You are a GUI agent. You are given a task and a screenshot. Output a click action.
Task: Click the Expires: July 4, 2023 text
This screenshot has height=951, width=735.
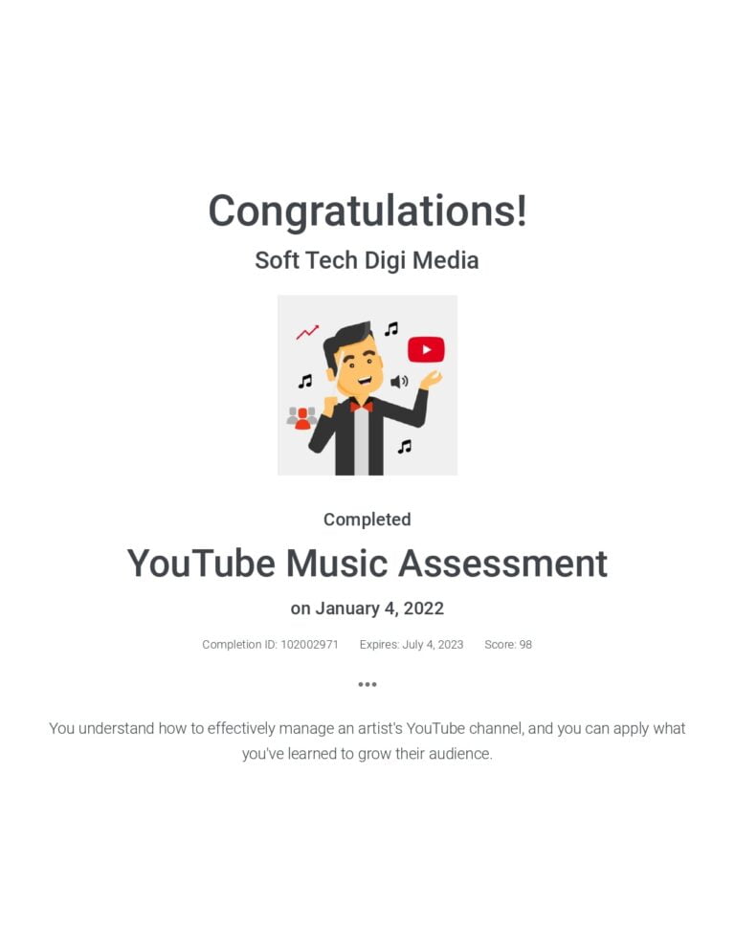click(412, 644)
